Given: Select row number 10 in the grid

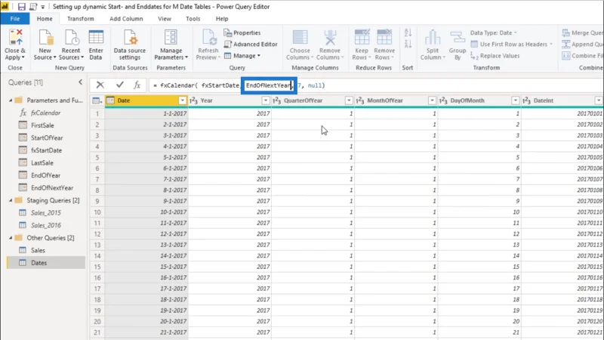Looking at the screenshot, I should (x=97, y=212).
